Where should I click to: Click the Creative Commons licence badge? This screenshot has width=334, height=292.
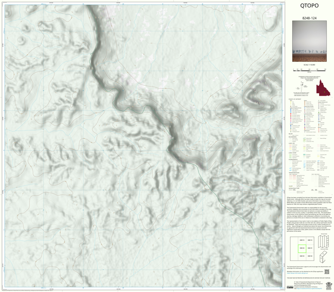point(290,287)
